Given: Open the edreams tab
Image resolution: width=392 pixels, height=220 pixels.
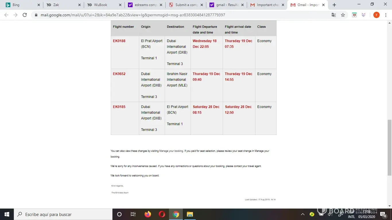Looking at the screenshot, I should 145,5.
